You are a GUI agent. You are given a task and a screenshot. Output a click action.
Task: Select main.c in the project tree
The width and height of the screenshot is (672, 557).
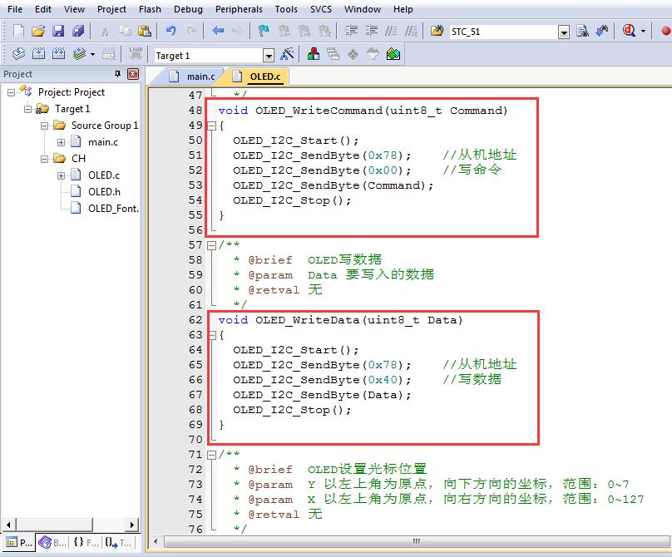103,142
